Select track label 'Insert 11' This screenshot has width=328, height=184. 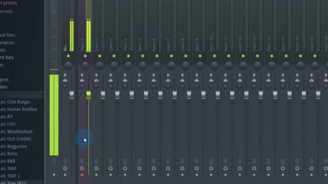click(x=226, y=44)
